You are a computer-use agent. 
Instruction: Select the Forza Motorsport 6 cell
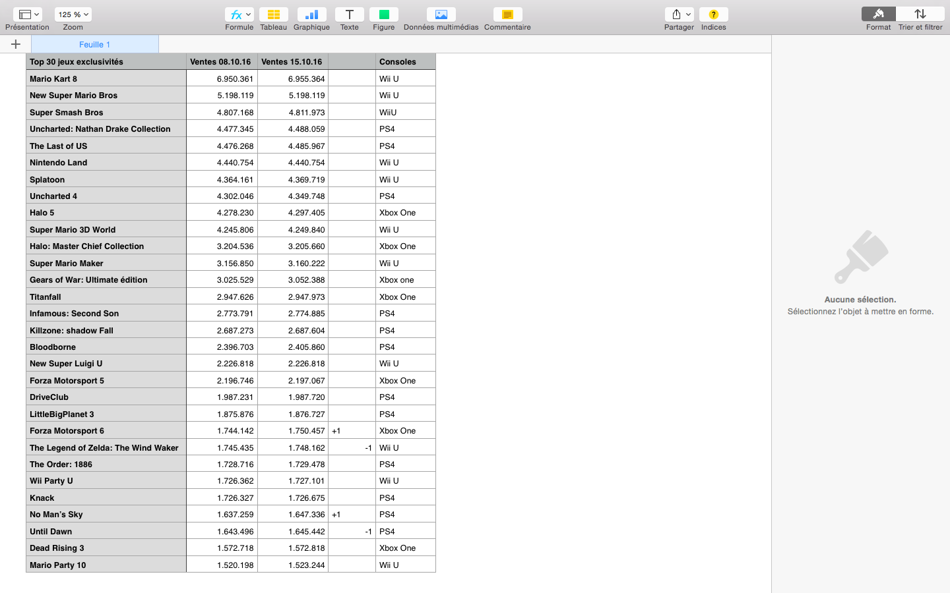106,430
